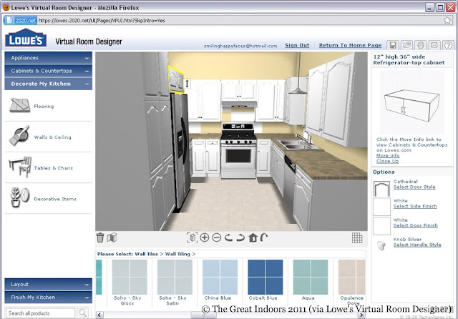Zoom out with the minus icon
The height and width of the screenshot is (319, 458).
coord(216,237)
